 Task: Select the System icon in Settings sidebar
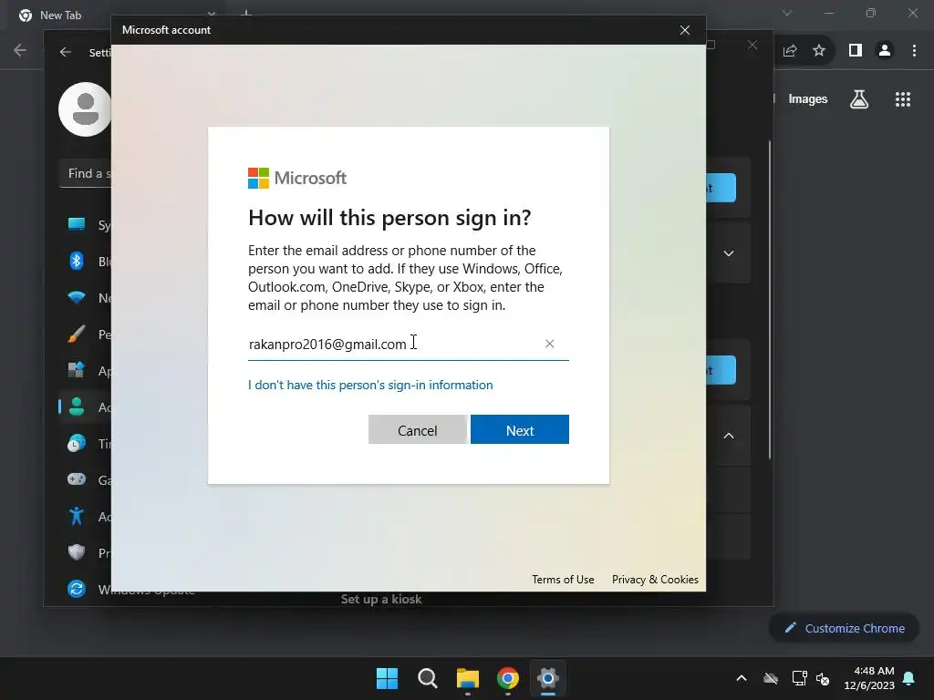(x=77, y=224)
